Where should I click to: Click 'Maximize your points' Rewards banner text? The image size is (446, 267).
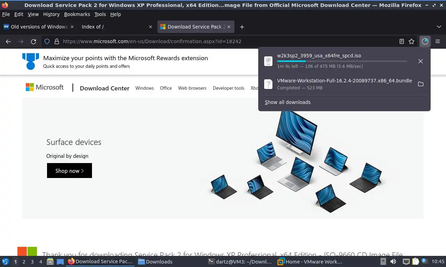(x=125, y=58)
